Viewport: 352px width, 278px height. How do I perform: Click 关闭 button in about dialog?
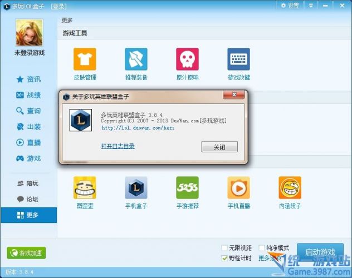click(x=219, y=147)
